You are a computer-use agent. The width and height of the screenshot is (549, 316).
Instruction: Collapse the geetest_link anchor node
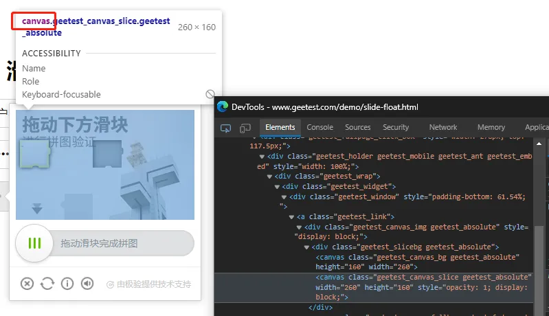point(292,217)
